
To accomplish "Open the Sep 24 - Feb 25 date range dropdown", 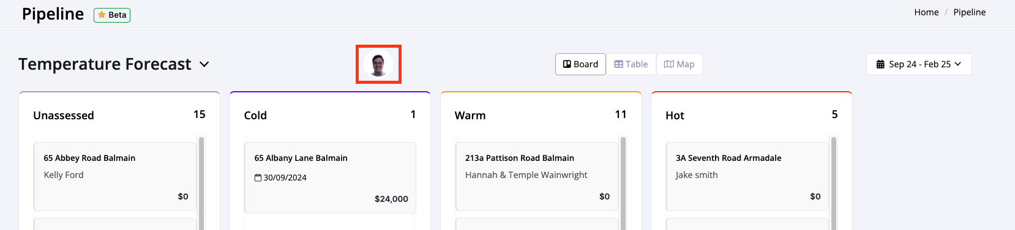I will tap(919, 64).
